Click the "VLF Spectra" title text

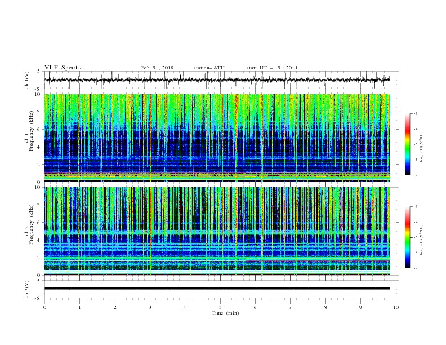(x=64, y=68)
